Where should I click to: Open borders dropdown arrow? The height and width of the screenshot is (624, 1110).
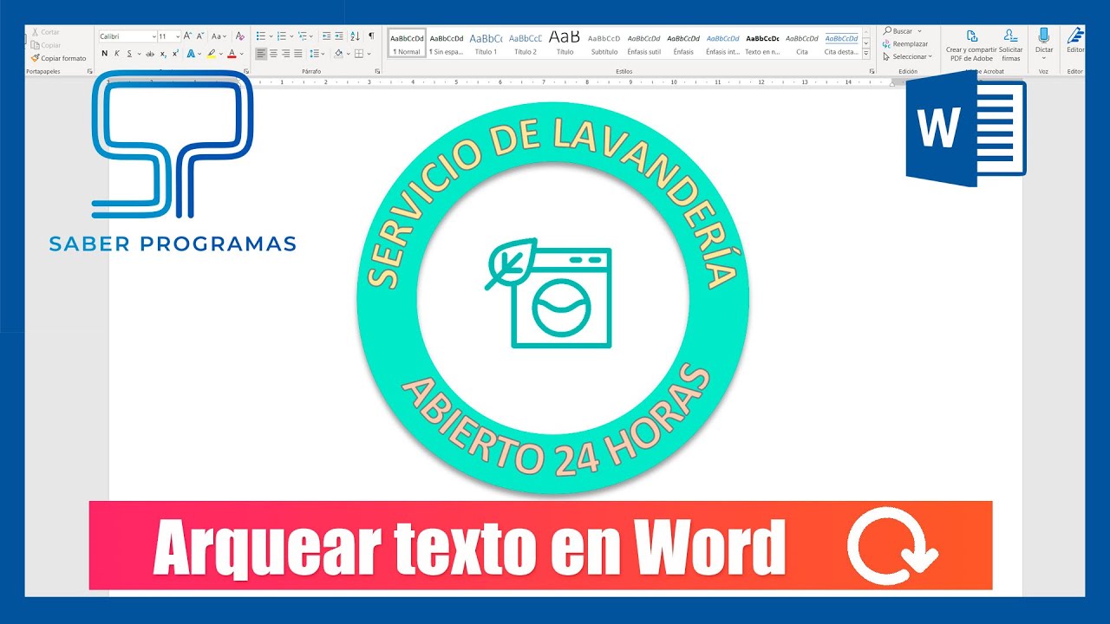pos(369,54)
